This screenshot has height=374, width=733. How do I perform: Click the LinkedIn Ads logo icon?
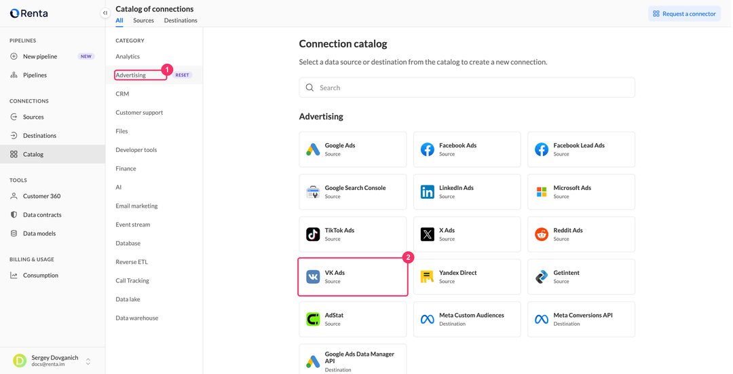[428, 192]
